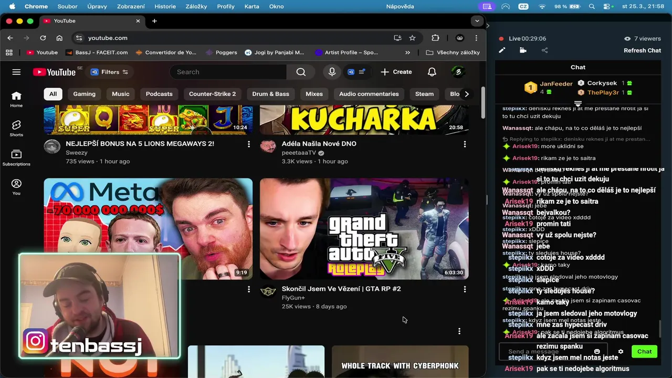This screenshot has height=378, width=672.
Task: Open the YouTube guide hamburger menu
Action: [x=16, y=72]
